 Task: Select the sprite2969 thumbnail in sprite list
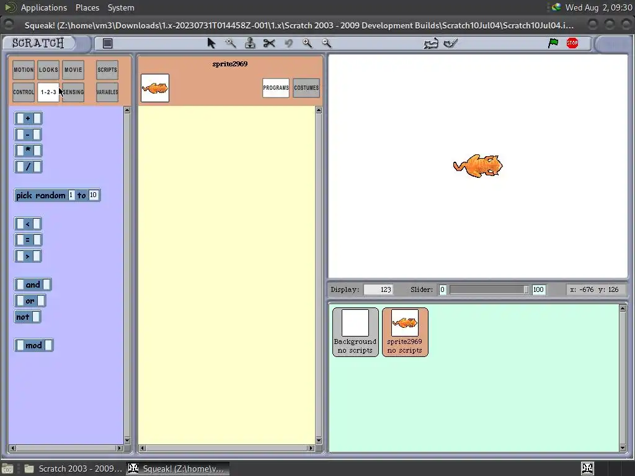point(405,332)
